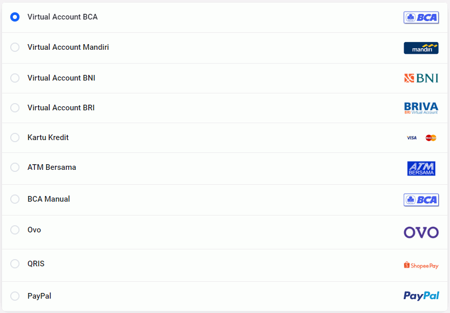The height and width of the screenshot is (313, 450).
Task: Click the ATM Bersama label text
Action: tap(52, 167)
